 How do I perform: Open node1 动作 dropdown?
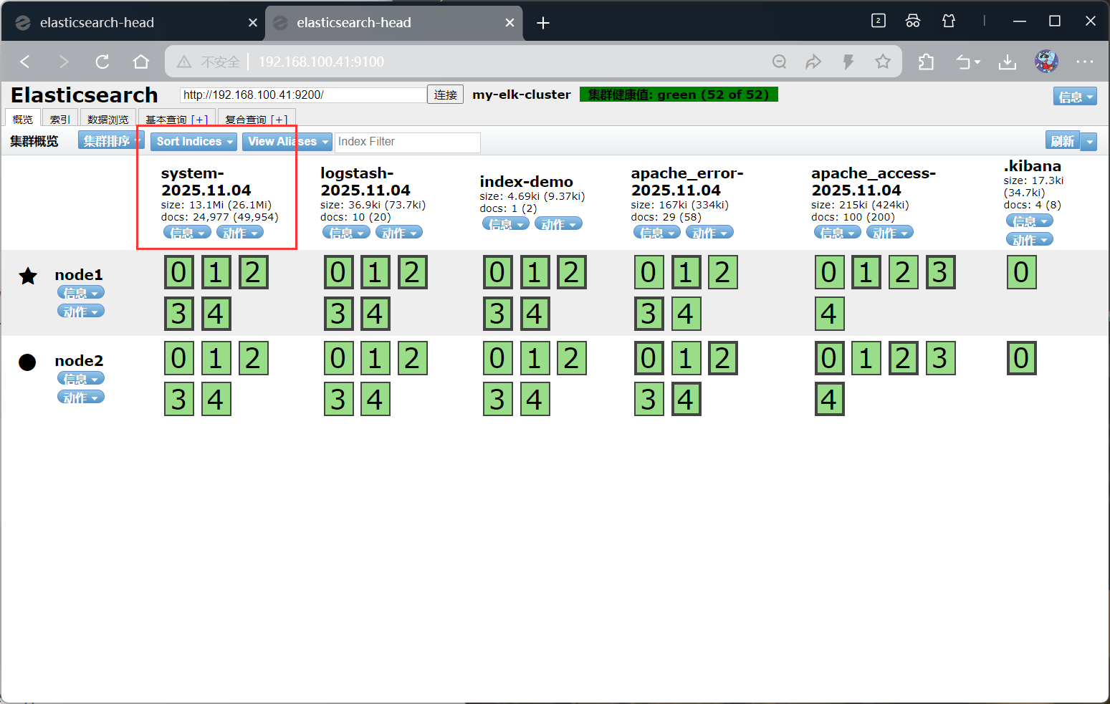click(81, 311)
